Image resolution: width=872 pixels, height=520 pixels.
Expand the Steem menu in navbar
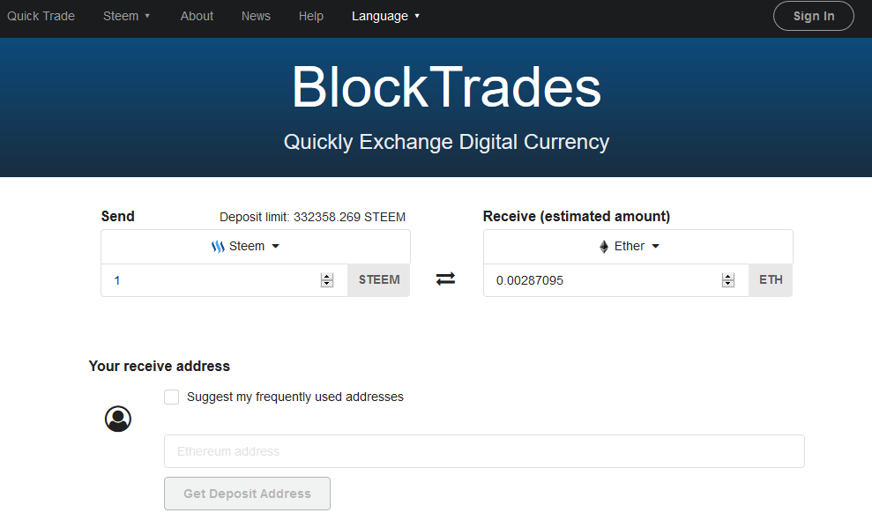126,16
